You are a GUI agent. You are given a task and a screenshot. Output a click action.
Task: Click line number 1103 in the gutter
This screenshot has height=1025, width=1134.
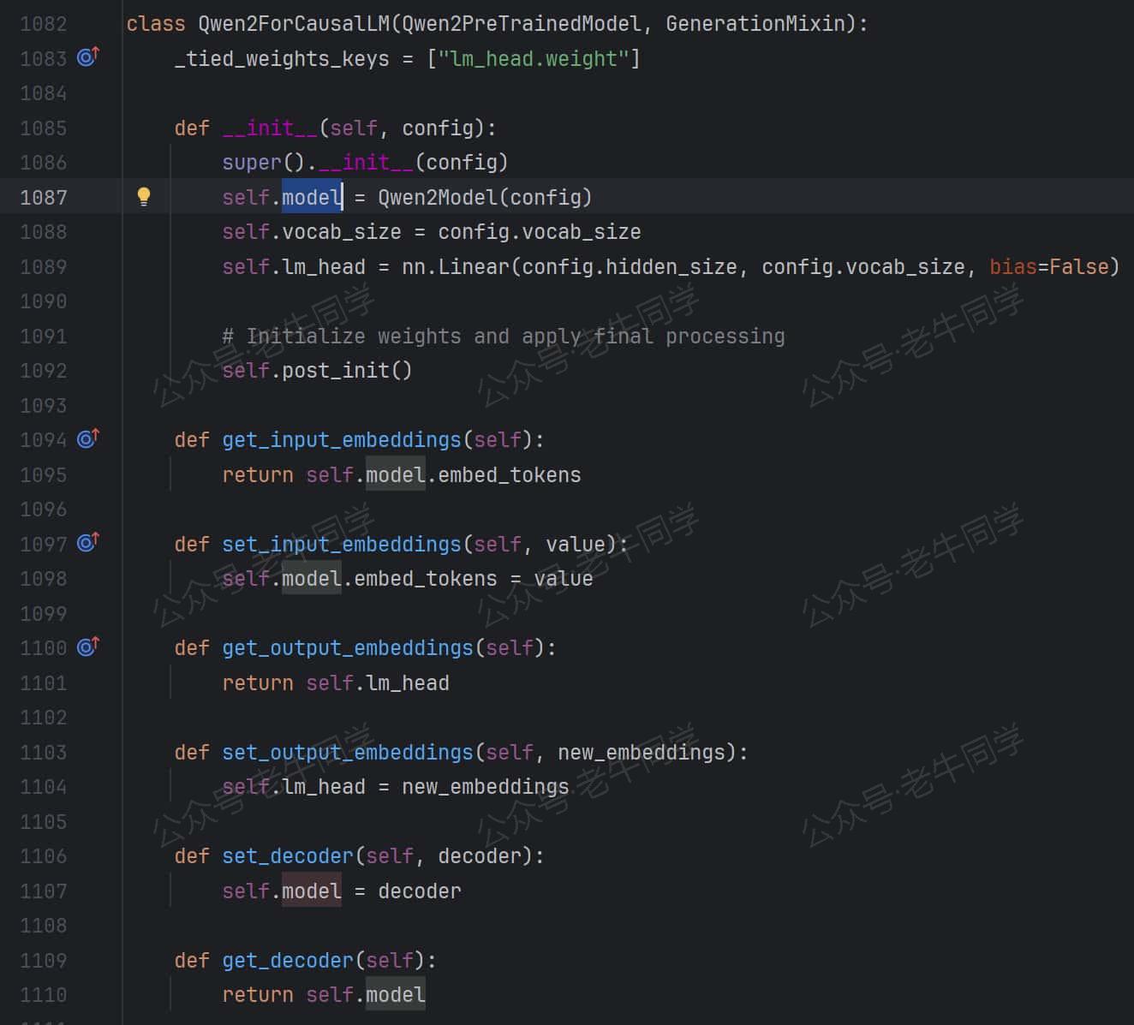[x=43, y=753]
